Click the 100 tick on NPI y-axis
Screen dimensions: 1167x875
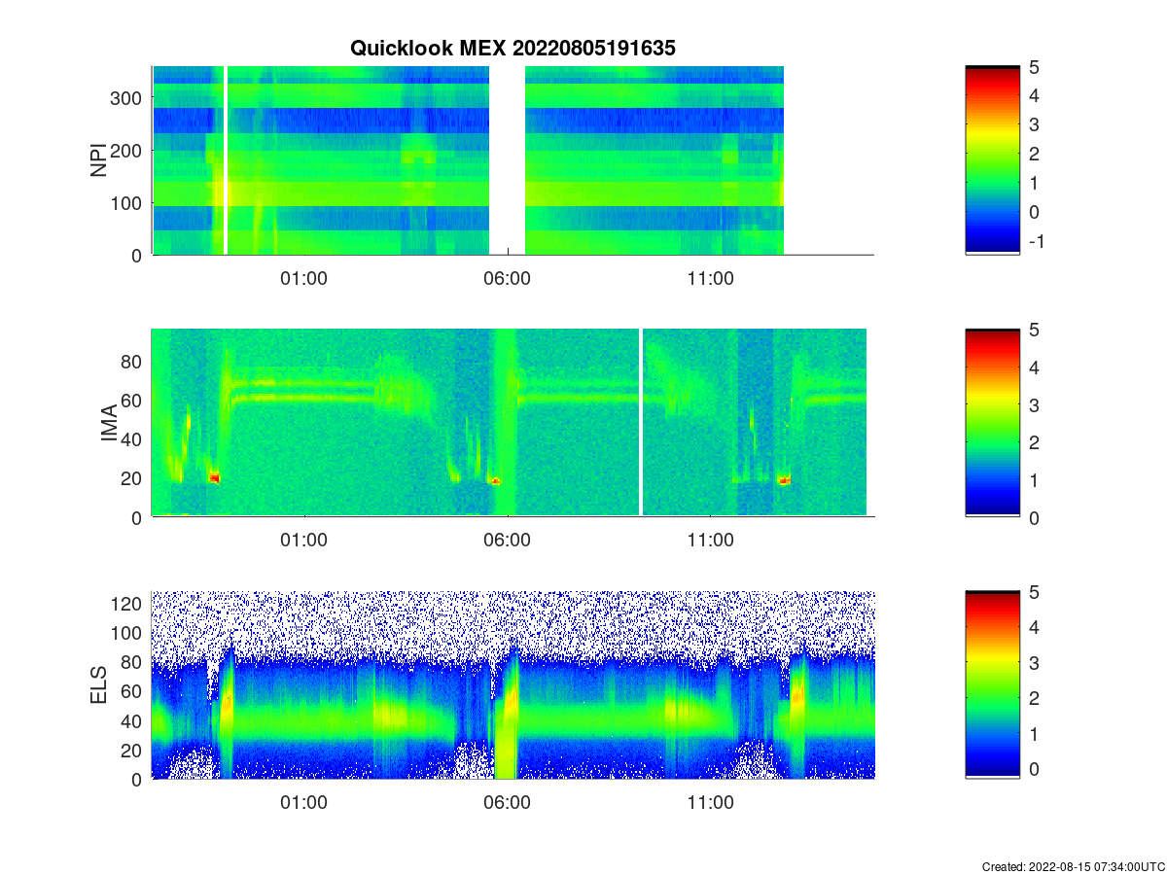point(127,202)
